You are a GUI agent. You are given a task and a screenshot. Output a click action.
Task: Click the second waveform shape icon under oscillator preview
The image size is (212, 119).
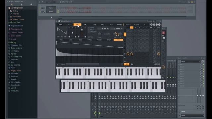coord(62,37)
